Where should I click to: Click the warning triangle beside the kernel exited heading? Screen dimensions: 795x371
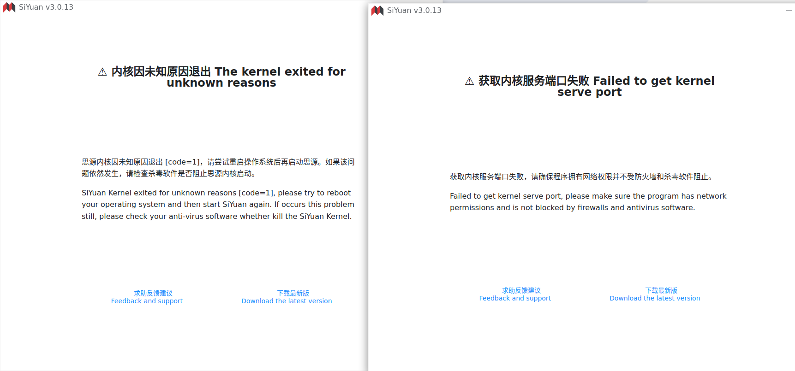102,72
